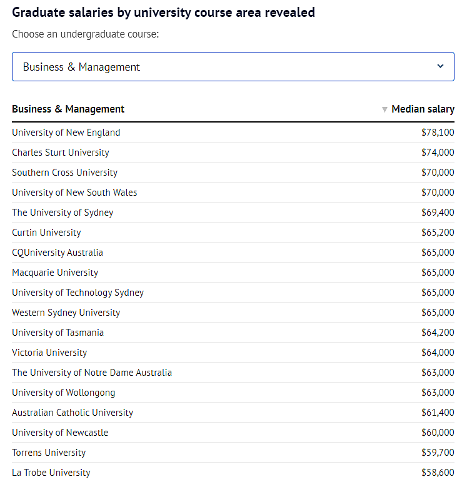Select Southern Cross University row
This screenshot has height=487, width=467.
233,173
